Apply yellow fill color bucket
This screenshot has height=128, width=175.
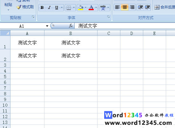[81, 8]
